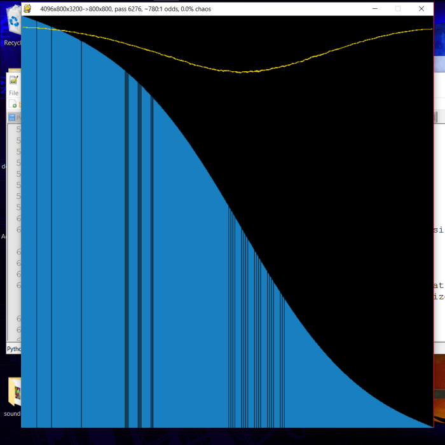Click the pygame snake icon in title bar
This screenshot has height=445, width=445.
click(27, 9)
